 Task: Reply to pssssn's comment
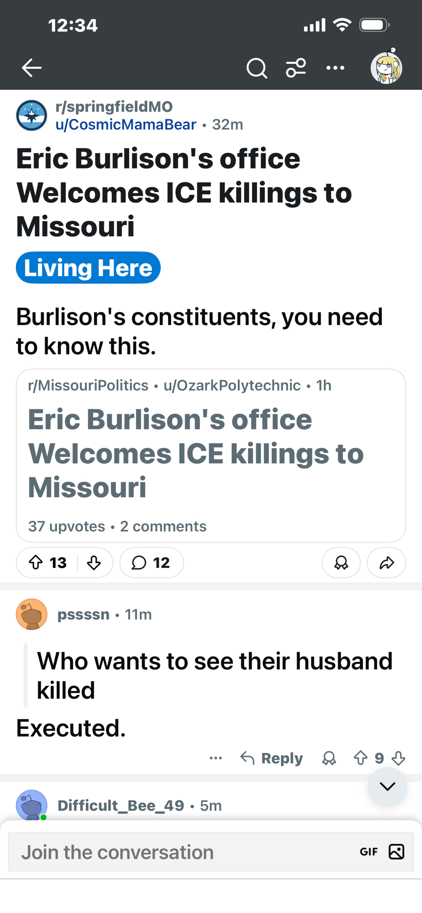click(x=272, y=758)
